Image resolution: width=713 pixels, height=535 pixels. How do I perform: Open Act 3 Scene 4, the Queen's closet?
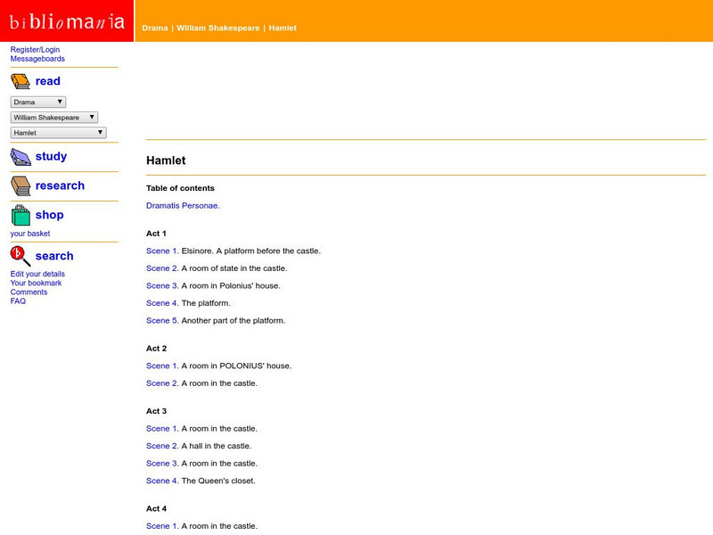pos(160,481)
